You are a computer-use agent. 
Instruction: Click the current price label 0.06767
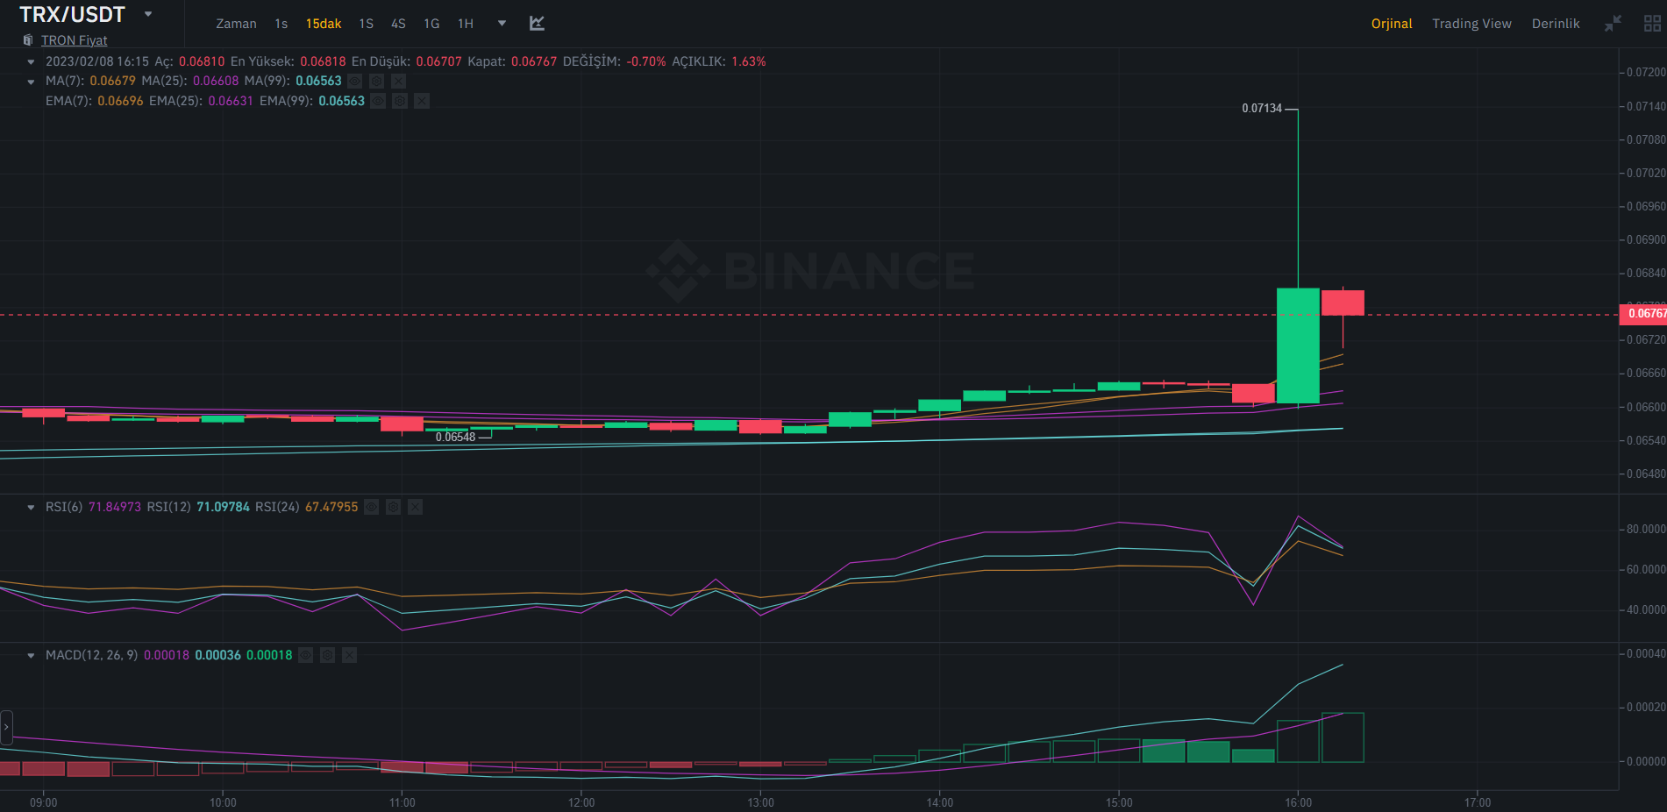coord(1642,314)
